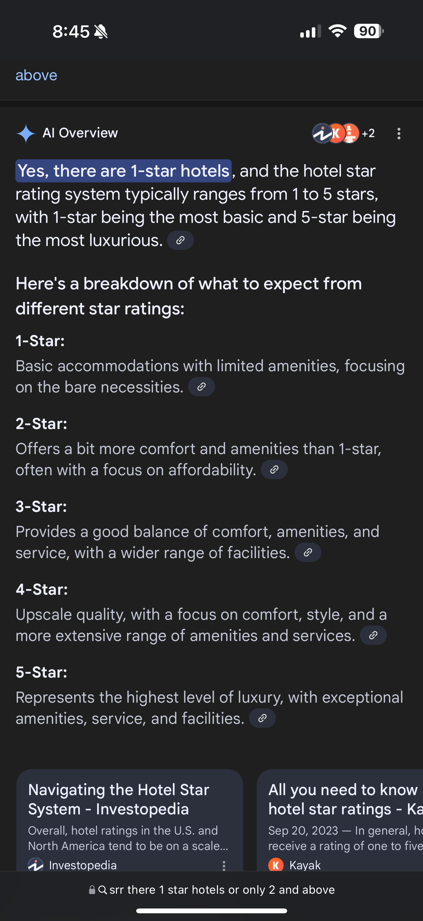Open the AI Overview three-dot menu
This screenshot has height=921, width=423.
click(399, 133)
